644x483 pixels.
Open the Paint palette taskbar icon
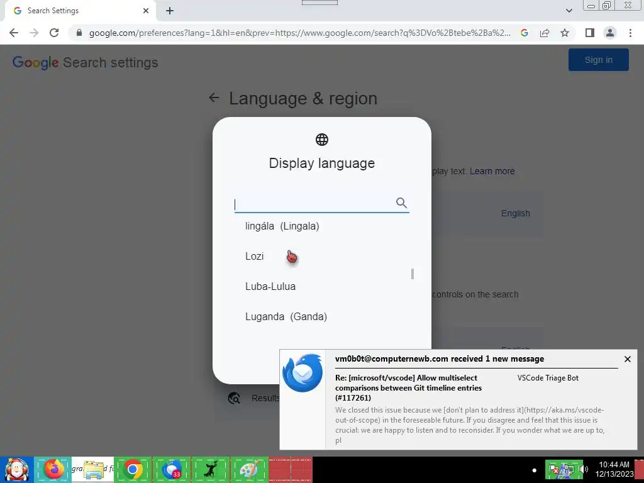coord(249,469)
